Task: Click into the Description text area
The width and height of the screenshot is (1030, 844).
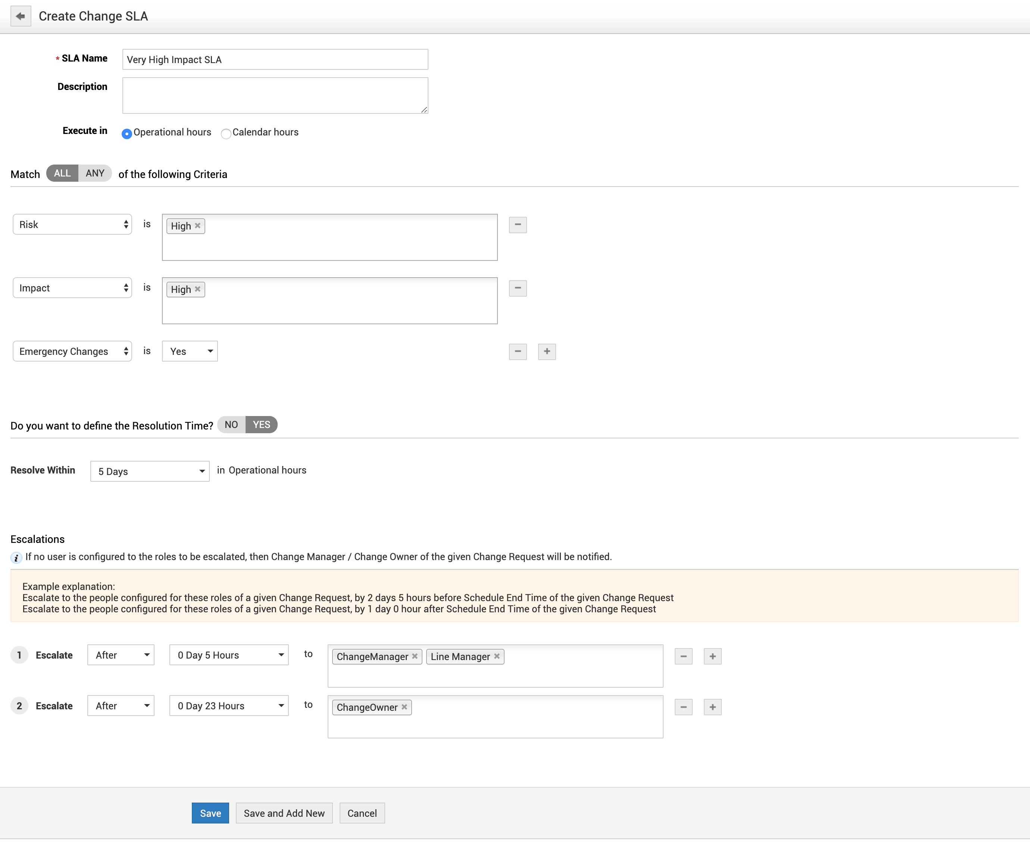Action: [275, 96]
